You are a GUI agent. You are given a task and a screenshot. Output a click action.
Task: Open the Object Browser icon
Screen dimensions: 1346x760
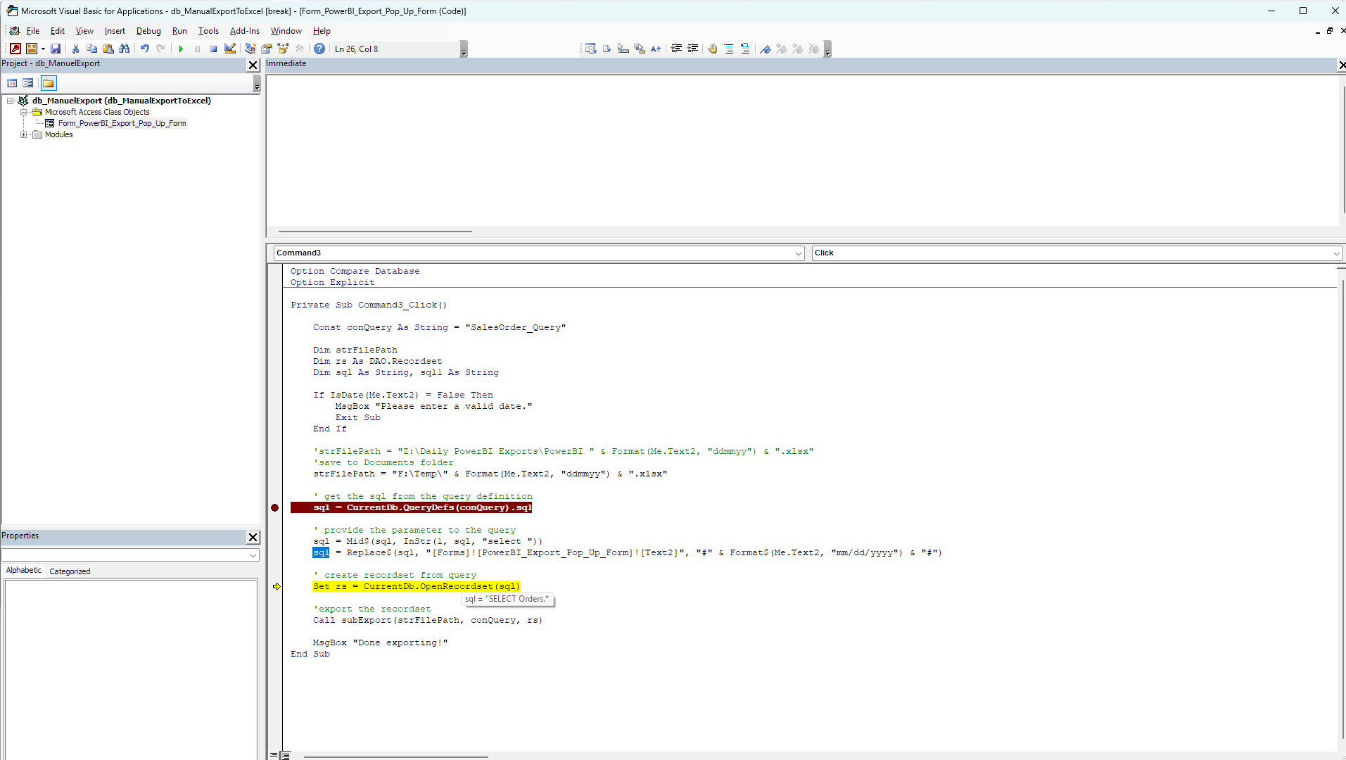(283, 49)
